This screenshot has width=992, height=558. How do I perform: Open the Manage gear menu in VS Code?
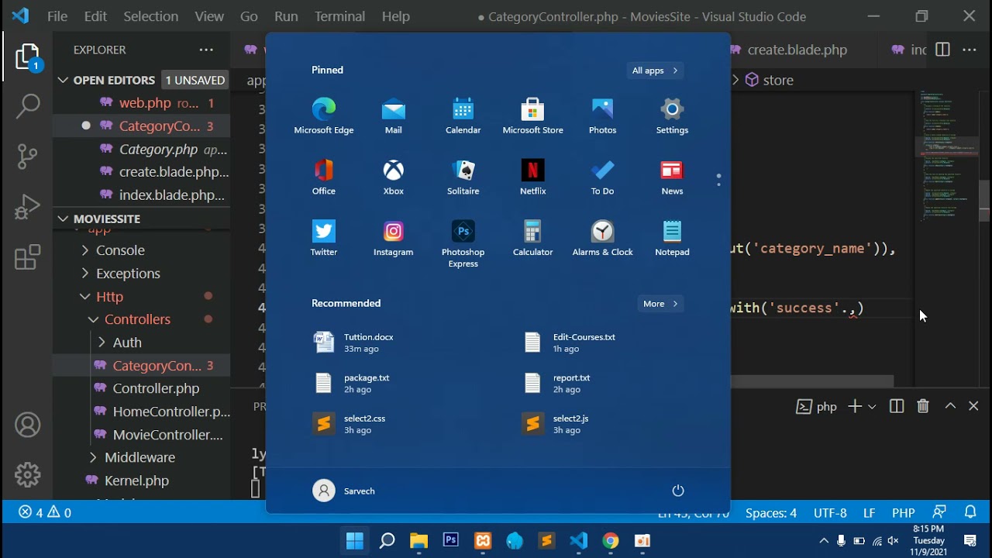28,474
